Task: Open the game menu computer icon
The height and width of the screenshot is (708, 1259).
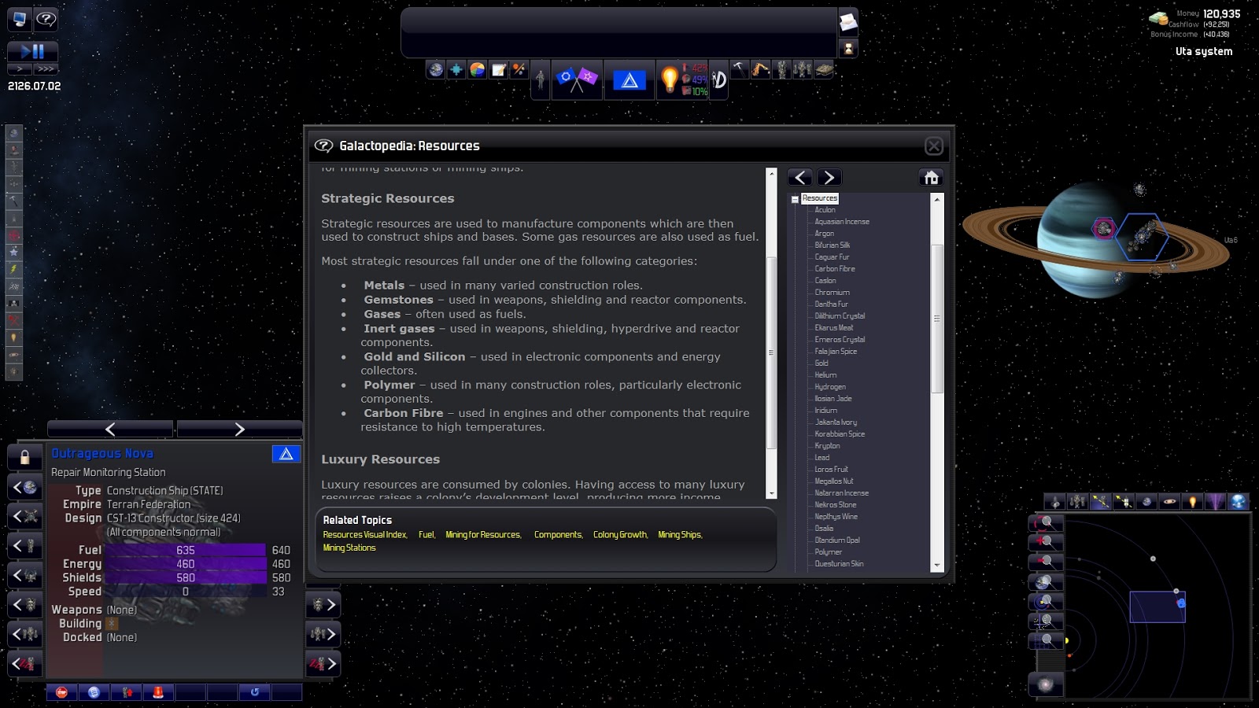Action: click(x=20, y=20)
